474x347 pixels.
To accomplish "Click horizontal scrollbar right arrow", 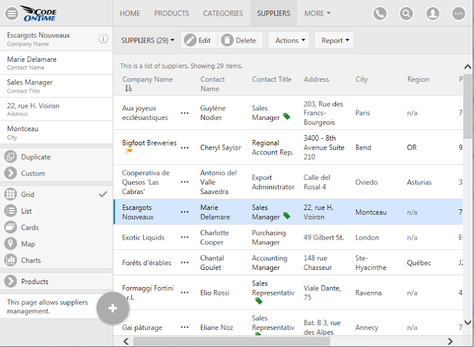I will [450, 342].
